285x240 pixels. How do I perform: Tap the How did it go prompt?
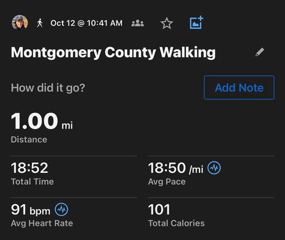(48, 88)
